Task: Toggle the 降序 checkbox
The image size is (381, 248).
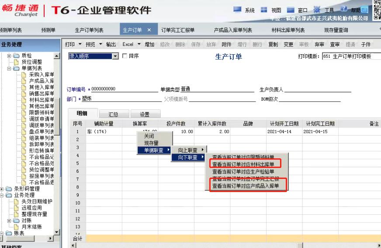Action: coord(125,56)
